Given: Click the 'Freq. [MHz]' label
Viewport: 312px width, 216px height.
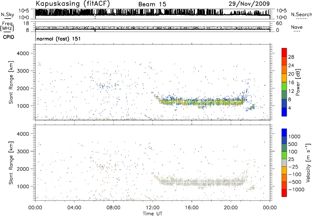Looking at the screenshot, I should tap(7, 27).
